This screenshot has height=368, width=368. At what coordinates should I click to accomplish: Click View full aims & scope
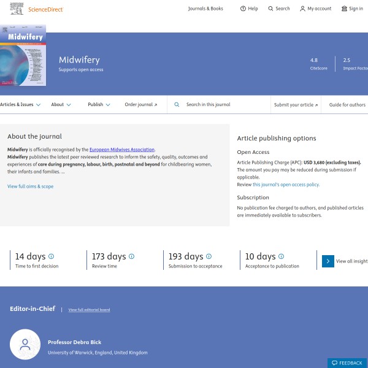click(30, 186)
